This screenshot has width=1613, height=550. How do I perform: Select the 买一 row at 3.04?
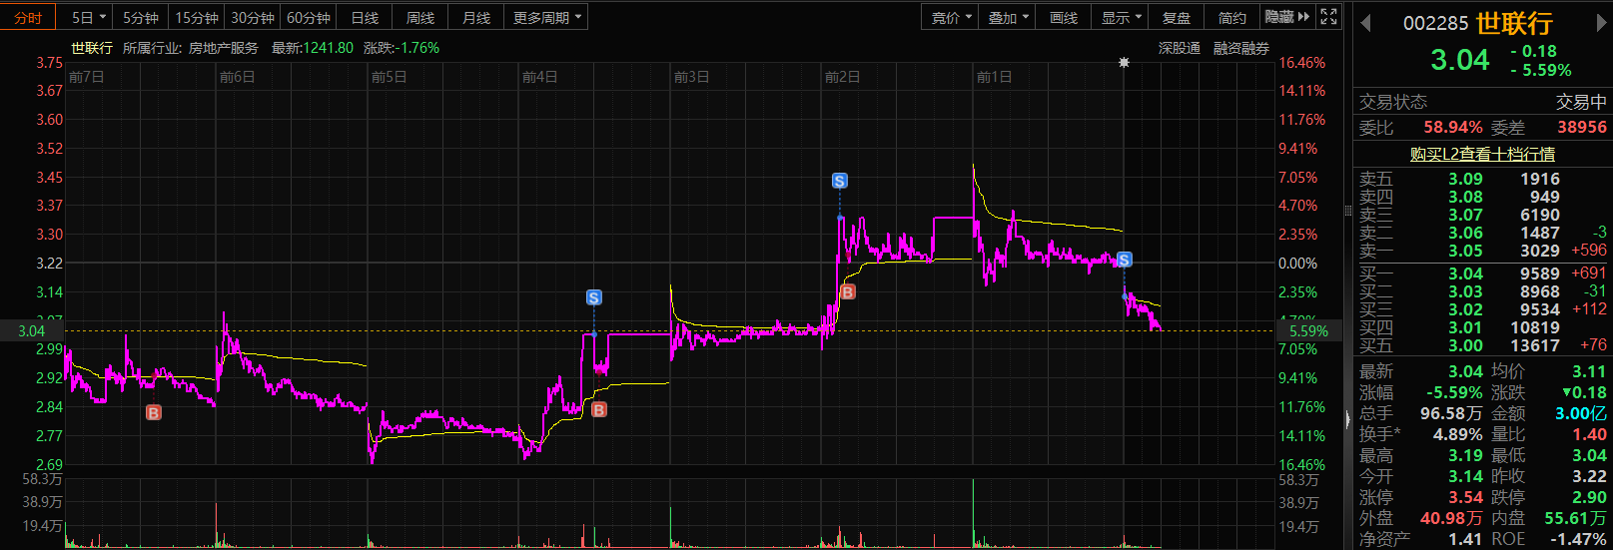(x=1482, y=274)
